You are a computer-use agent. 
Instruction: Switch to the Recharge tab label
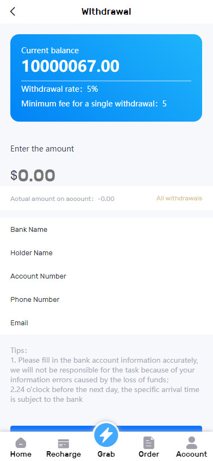64,454
